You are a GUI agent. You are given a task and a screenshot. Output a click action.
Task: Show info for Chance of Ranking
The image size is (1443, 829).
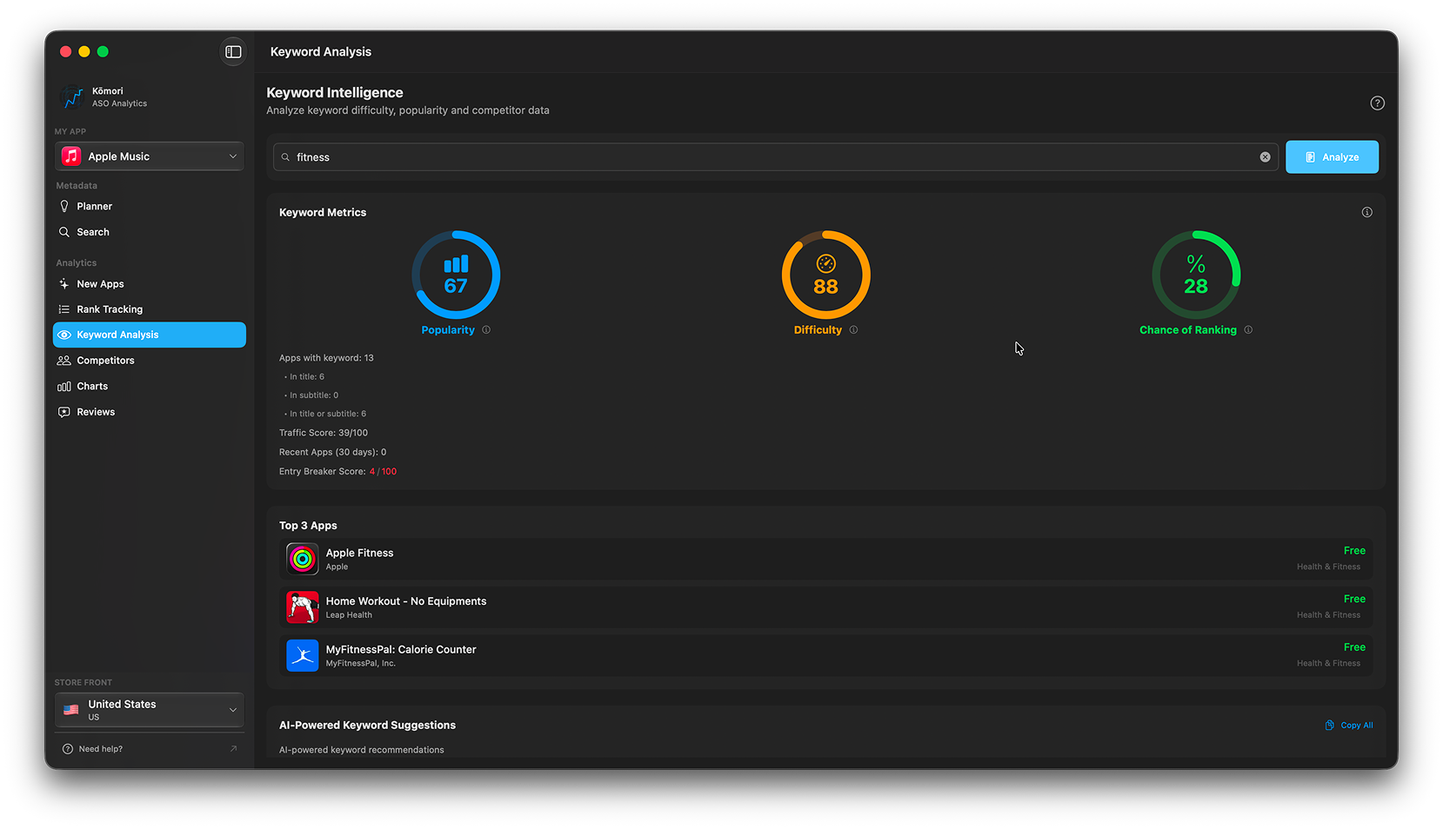[x=1248, y=330]
